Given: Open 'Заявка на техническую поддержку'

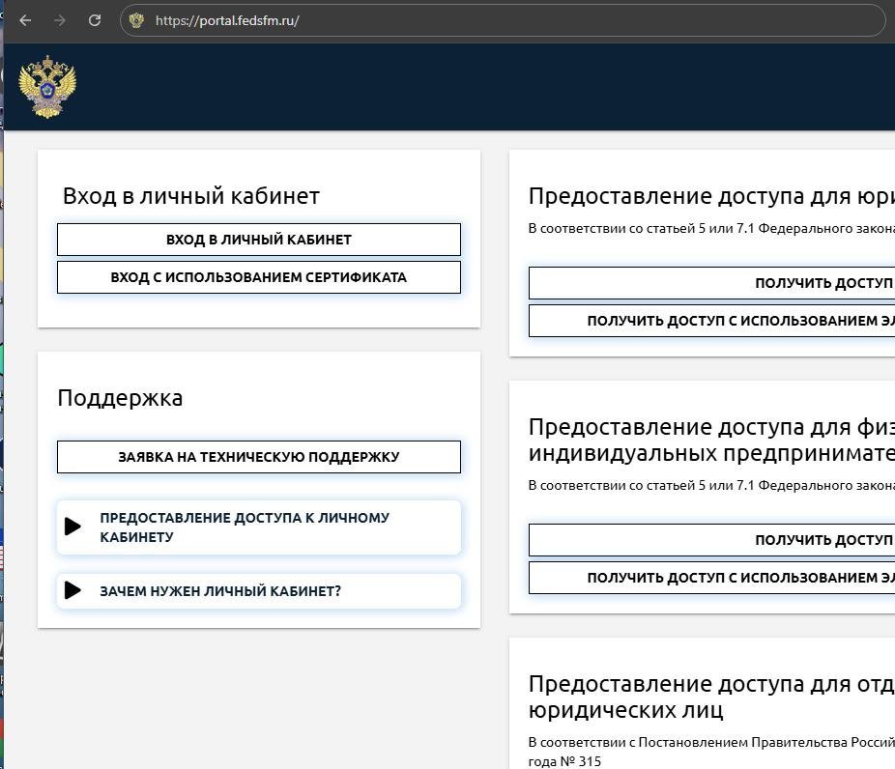Looking at the screenshot, I should (x=258, y=457).
